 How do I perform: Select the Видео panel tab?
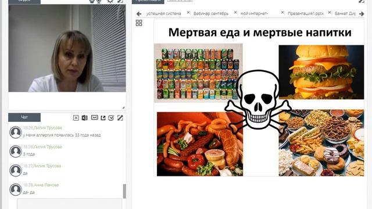click(x=24, y=1)
